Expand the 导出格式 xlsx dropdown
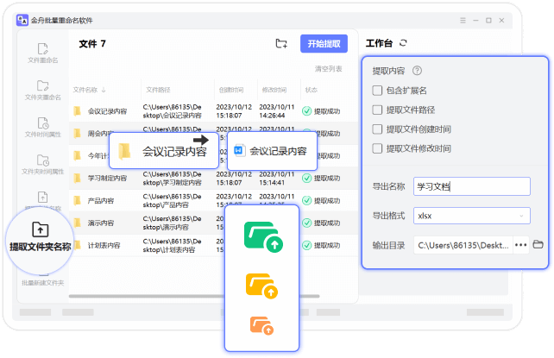This screenshot has height=358, width=554. 471,216
